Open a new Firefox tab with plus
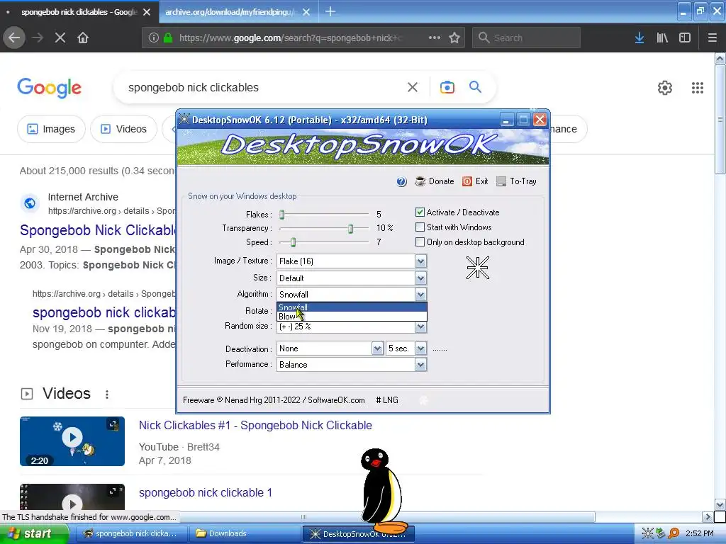This screenshot has height=544, width=726. coord(330,11)
